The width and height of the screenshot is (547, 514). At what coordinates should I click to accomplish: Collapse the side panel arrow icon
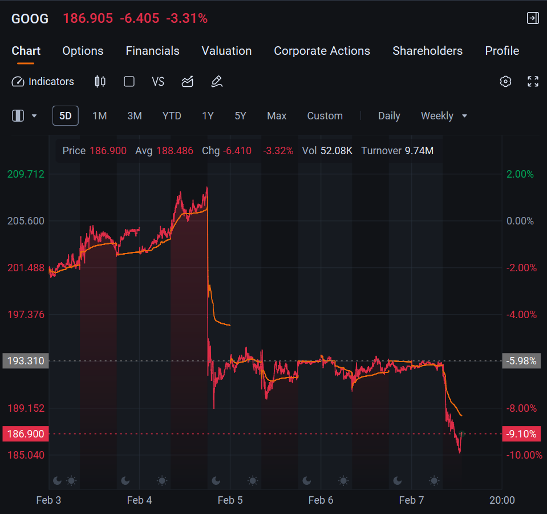click(x=533, y=18)
